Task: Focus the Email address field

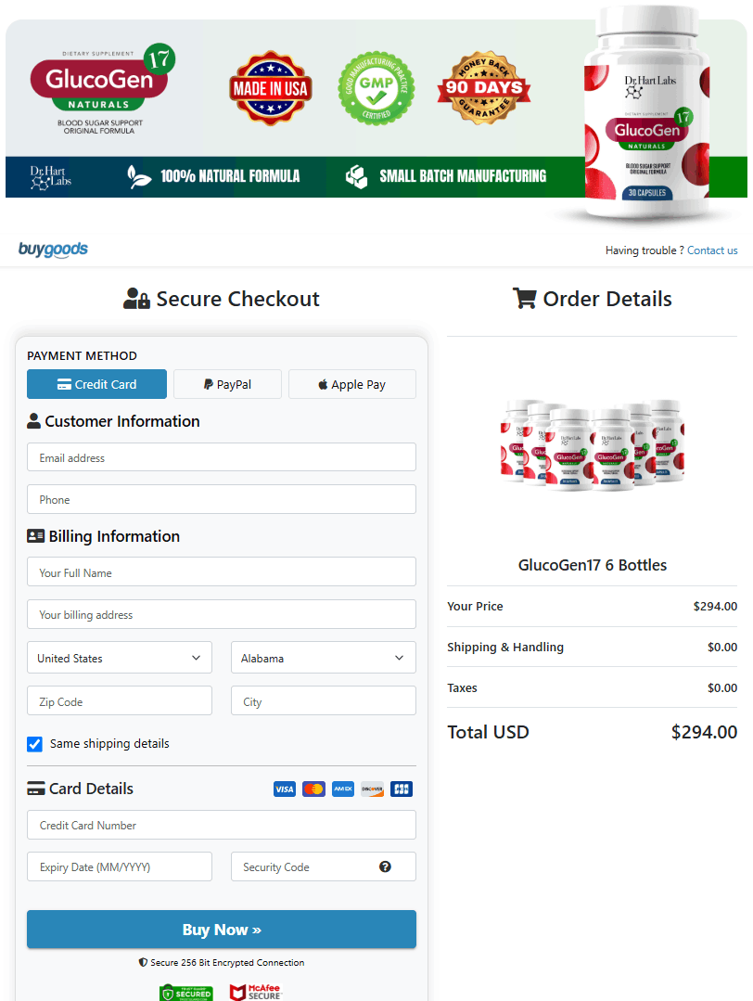Action: click(222, 457)
